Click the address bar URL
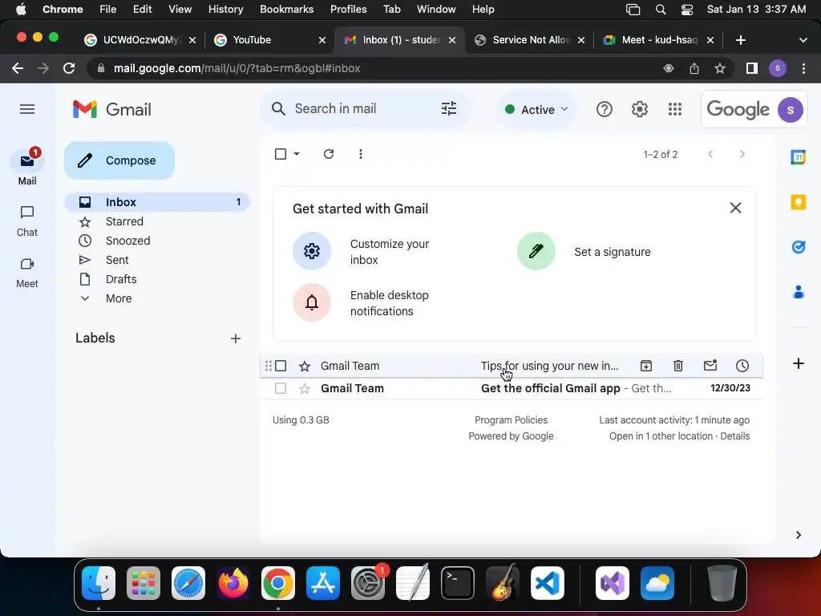 point(237,68)
